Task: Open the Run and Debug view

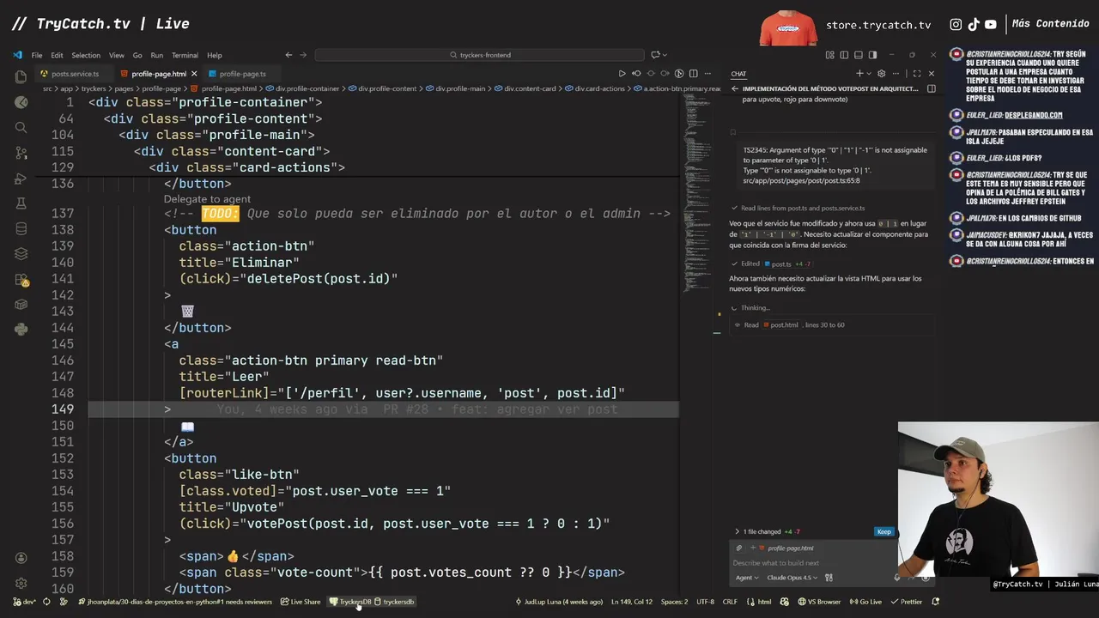Action: click(x=21, y=179)
